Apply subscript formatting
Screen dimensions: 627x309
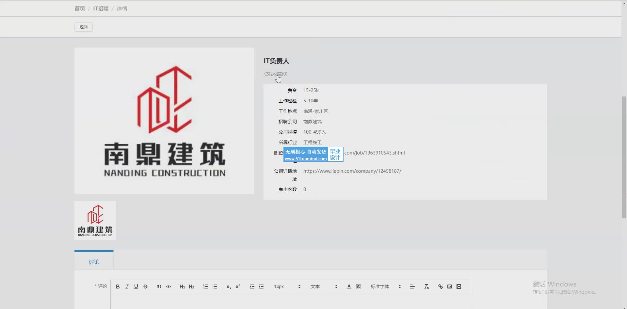click(x=229, y=287)
